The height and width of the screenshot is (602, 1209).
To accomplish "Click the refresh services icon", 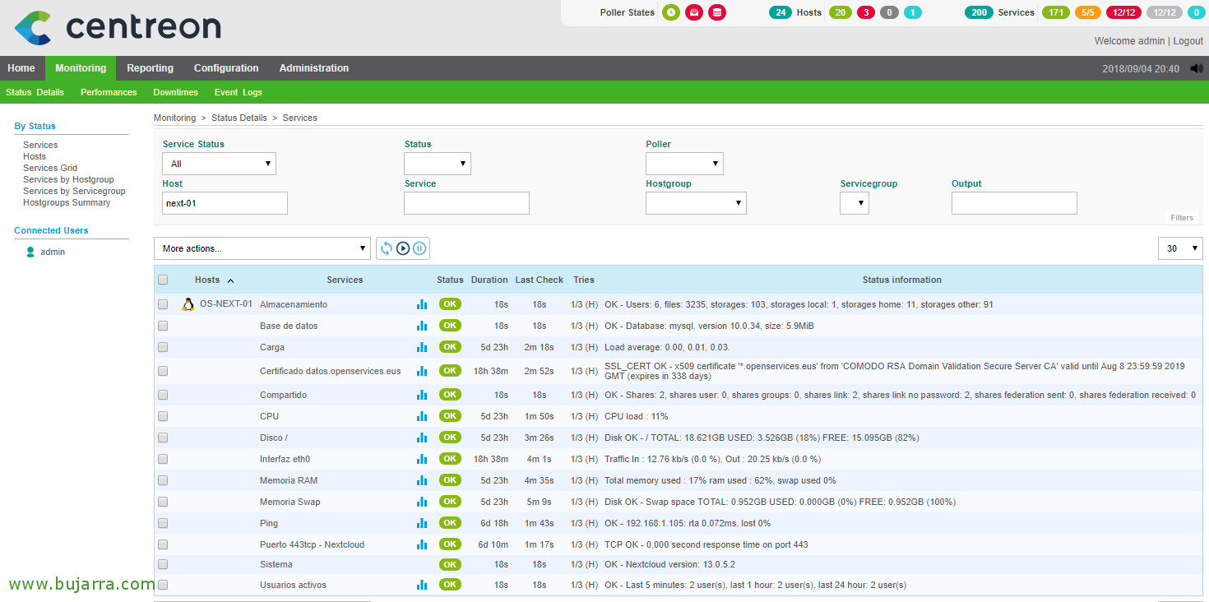I will coord(387,248).
